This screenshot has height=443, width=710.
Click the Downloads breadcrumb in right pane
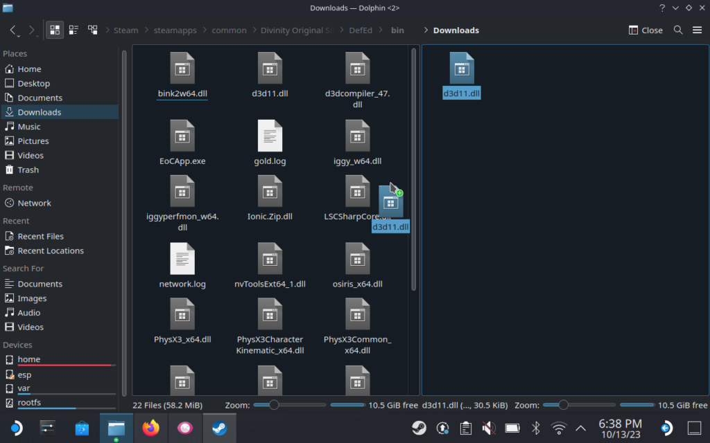point(456,30)
